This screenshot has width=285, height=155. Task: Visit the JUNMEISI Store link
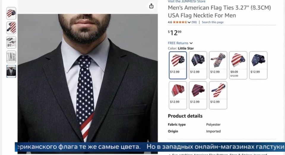coord(186,1)
